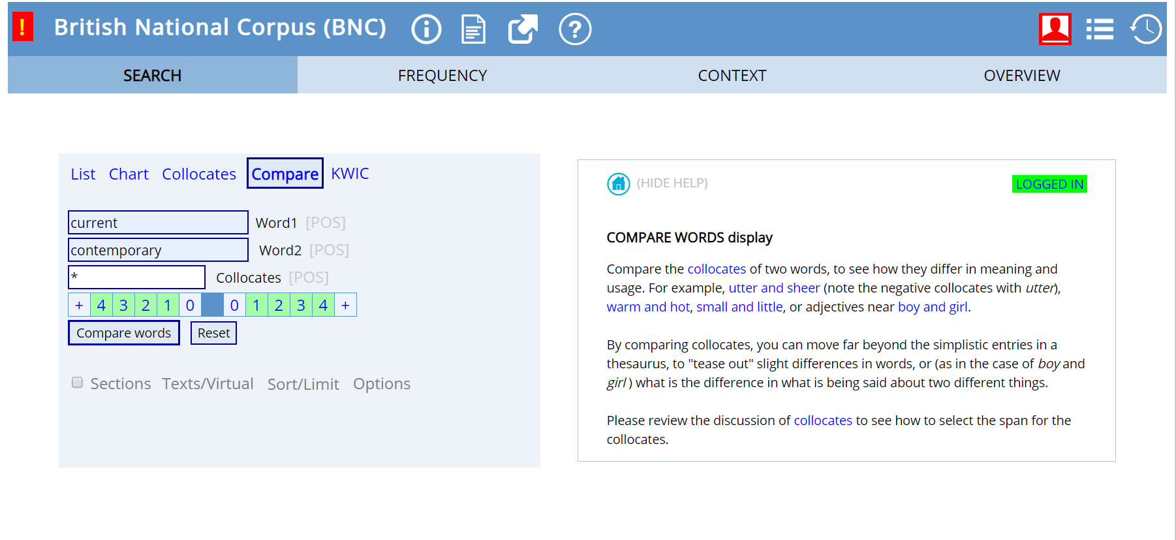The image size is (1176, 540).
Task: Open the list menu icon
Action: pos(1100,29)
